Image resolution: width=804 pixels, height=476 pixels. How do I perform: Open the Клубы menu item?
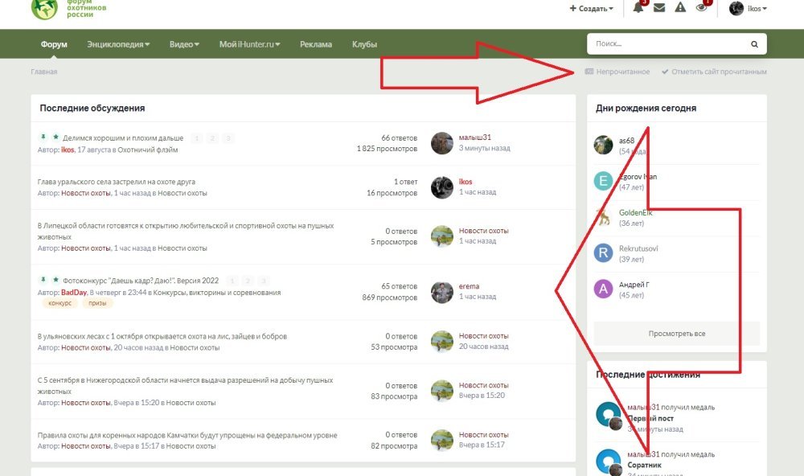coord(364,44)
